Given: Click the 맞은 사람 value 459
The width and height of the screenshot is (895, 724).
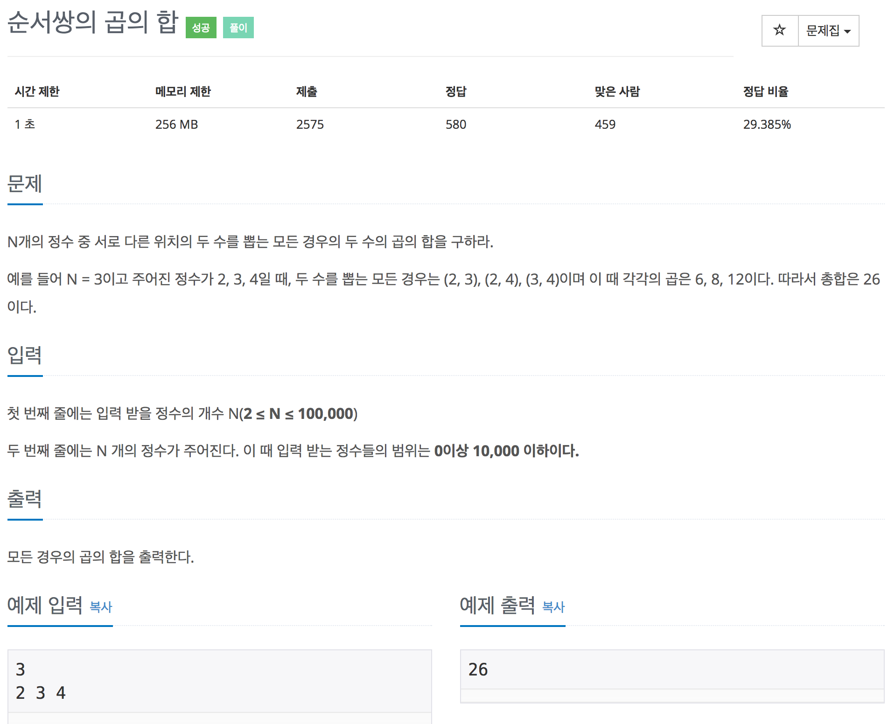Looking at the screenshot, I should pos(605,125).
